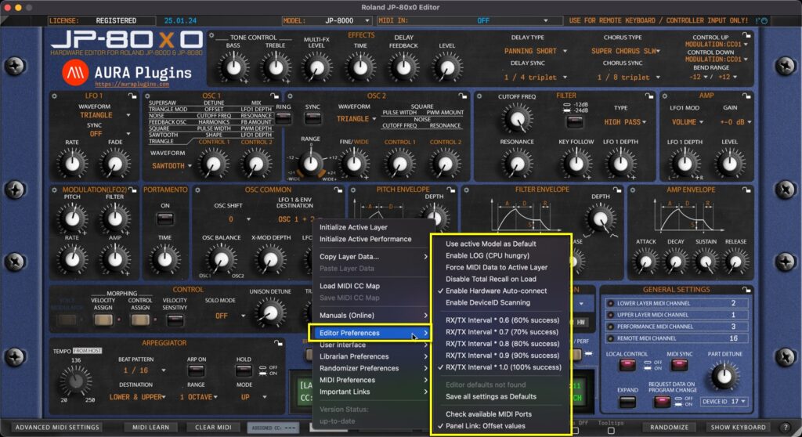The image size is (802, 437).
Task: Select Load MIDI CC Map
Action: 350,286
